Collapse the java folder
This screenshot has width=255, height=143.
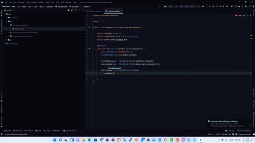7,21
